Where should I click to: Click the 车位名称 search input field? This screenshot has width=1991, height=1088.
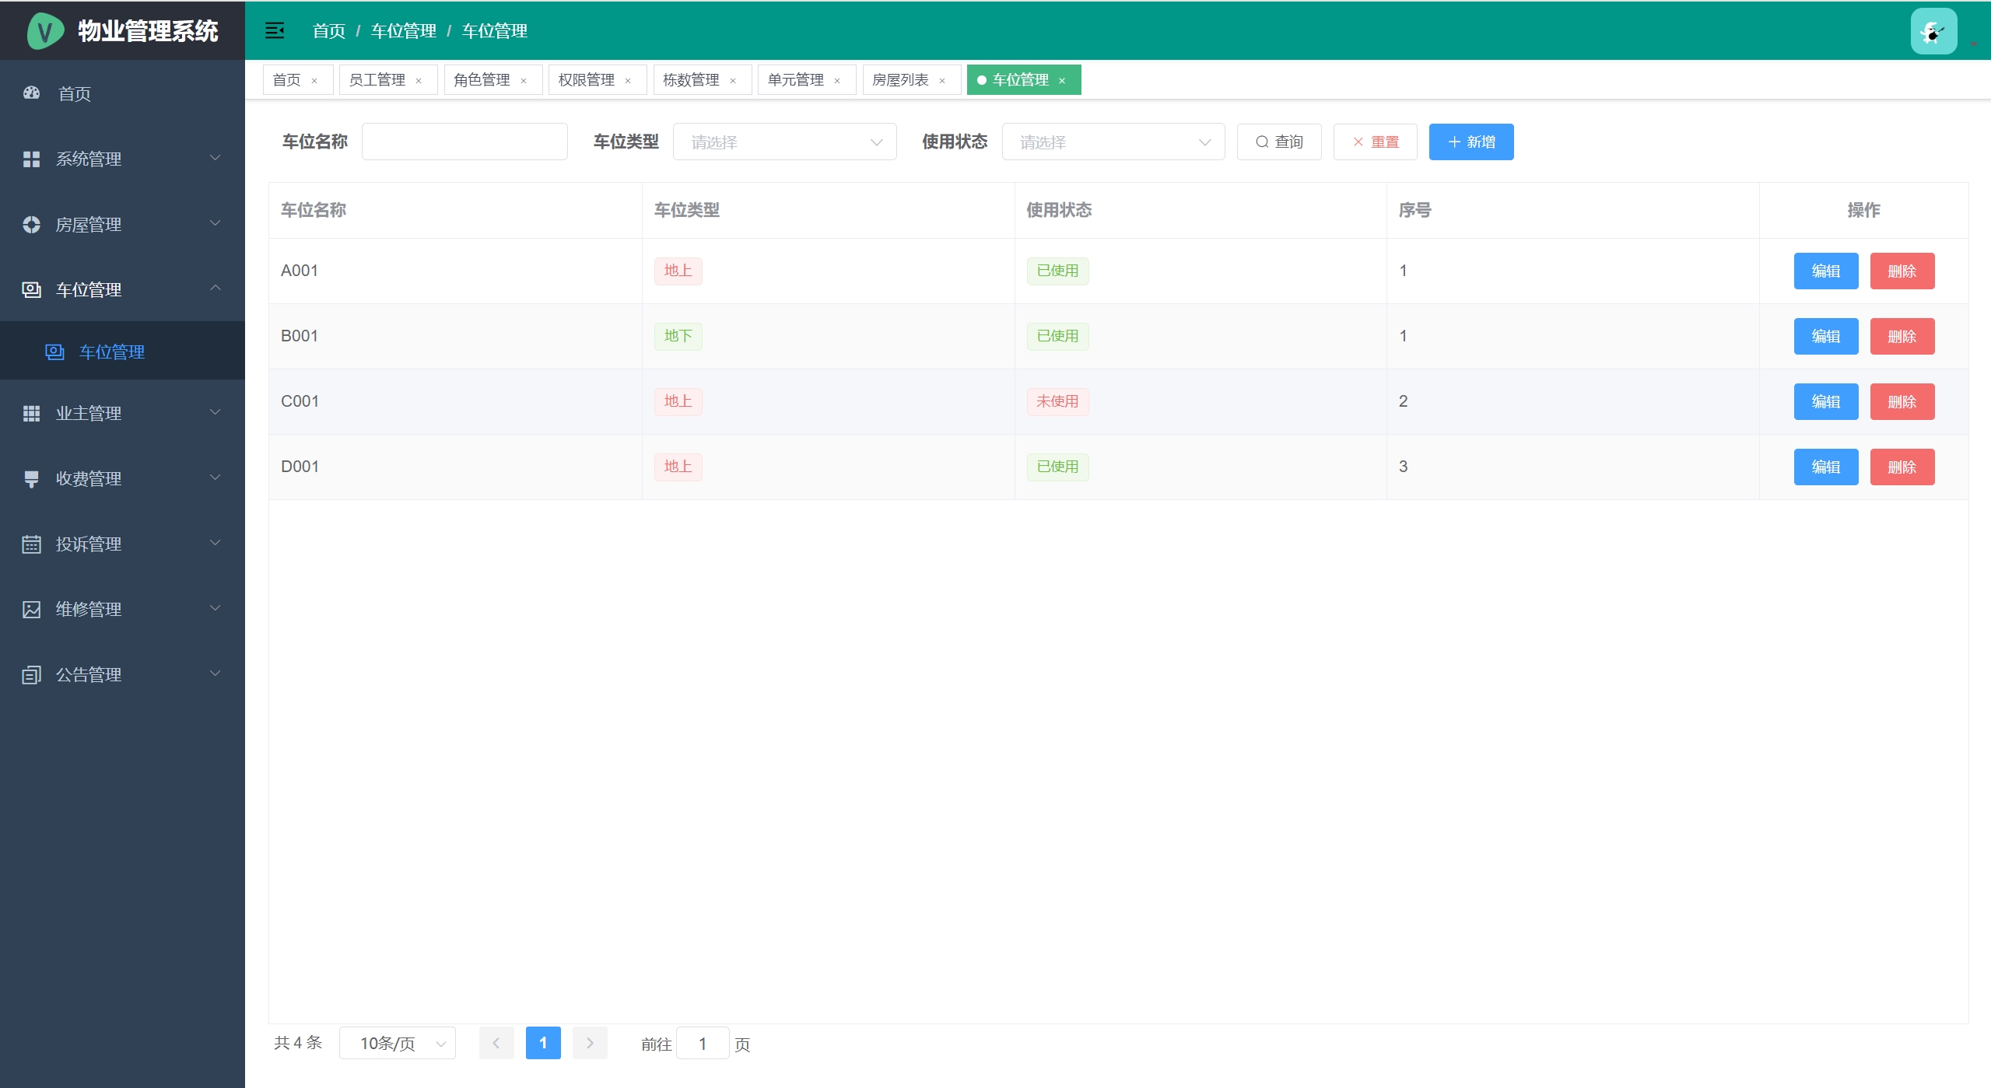click(464, 142)
